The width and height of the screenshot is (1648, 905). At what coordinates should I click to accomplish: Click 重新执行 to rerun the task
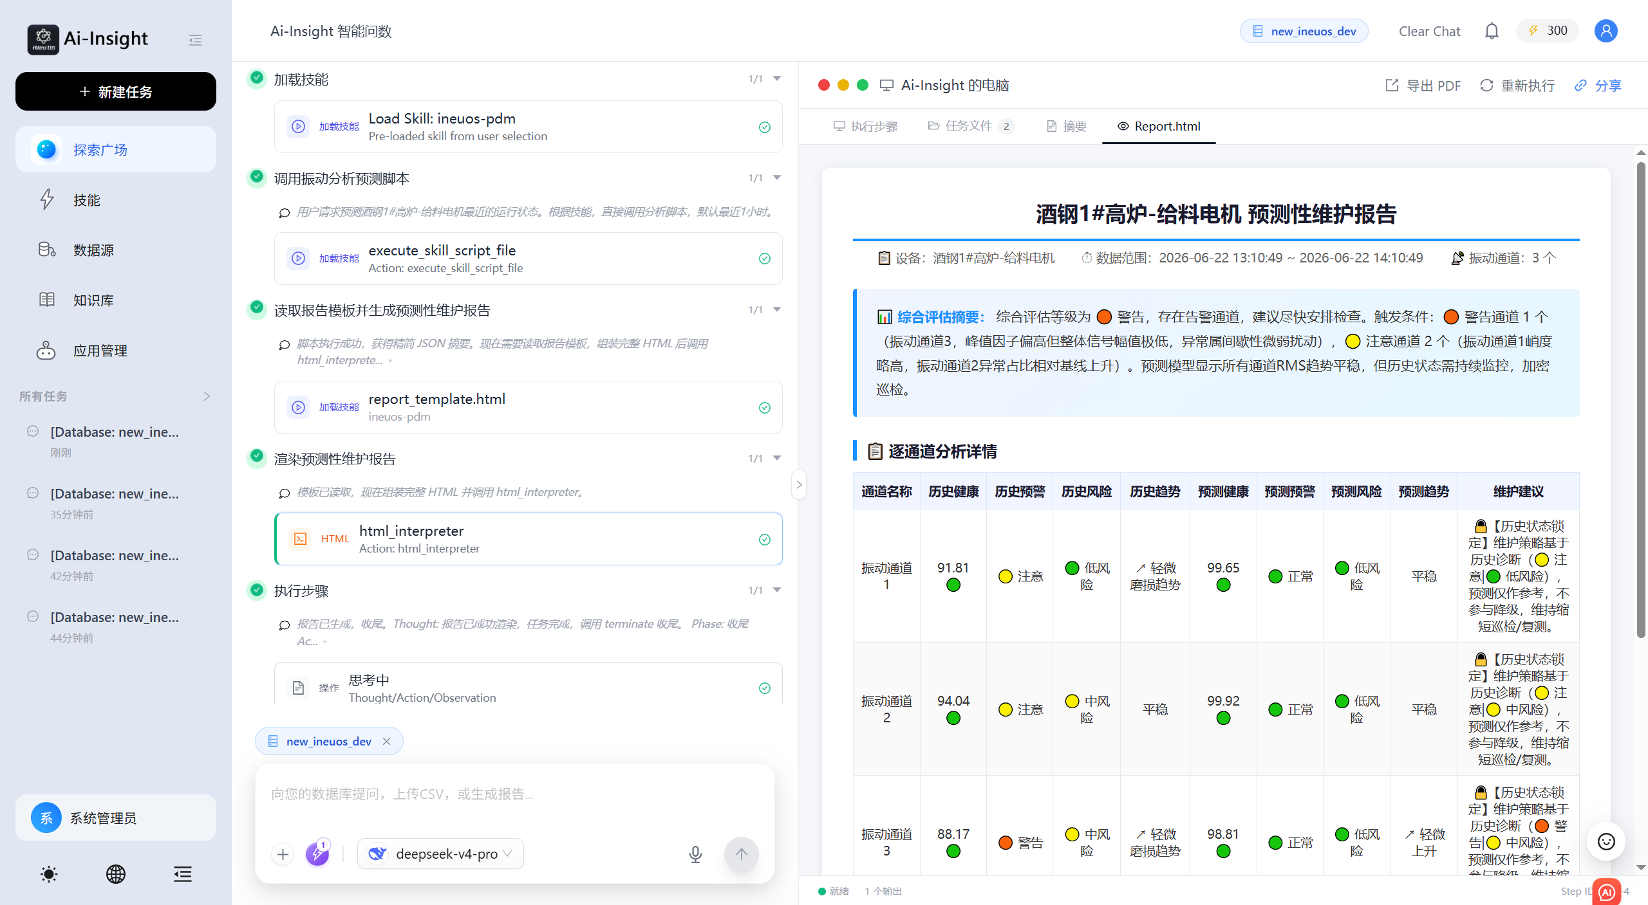pos(1517,86)
